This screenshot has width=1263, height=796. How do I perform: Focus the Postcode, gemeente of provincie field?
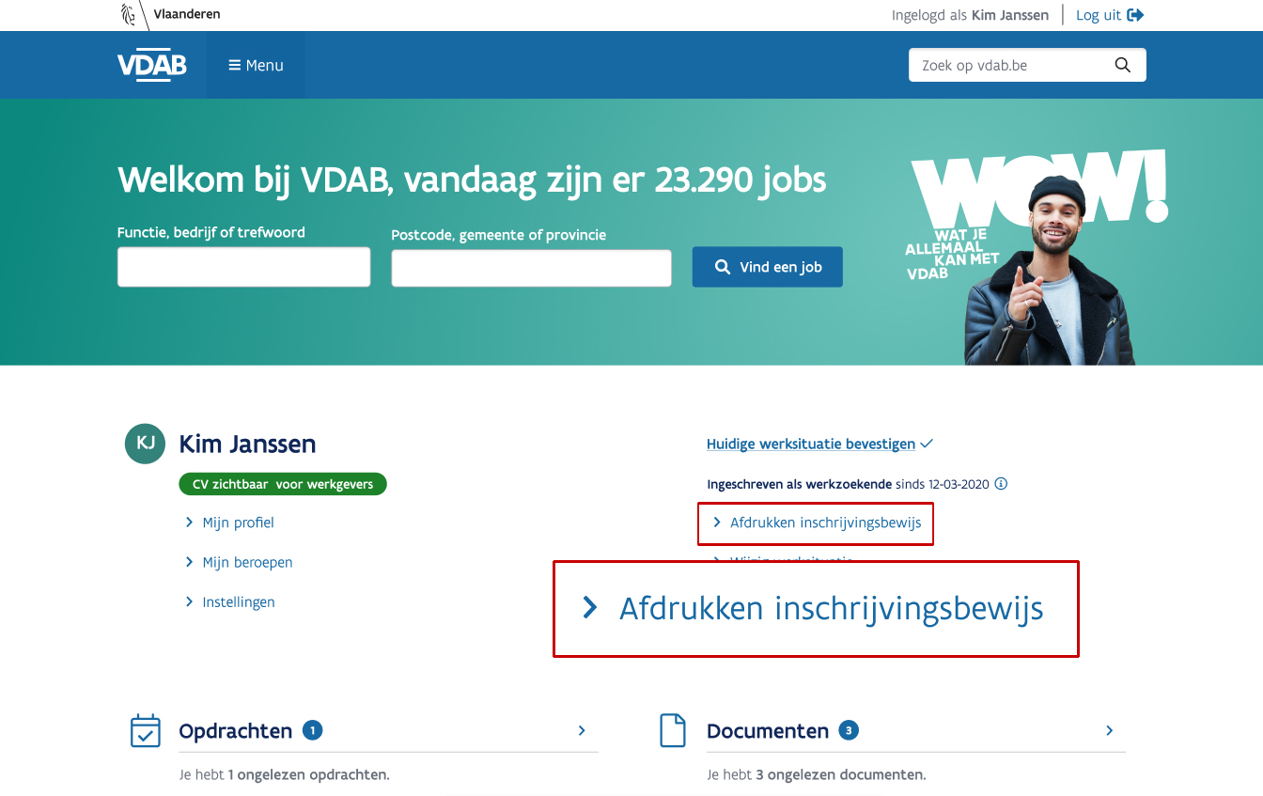click(531, 268)
